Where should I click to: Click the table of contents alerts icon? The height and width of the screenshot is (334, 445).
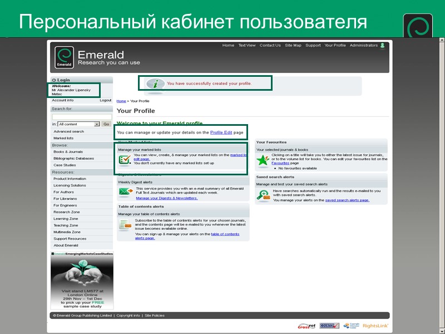coord(125,223)
